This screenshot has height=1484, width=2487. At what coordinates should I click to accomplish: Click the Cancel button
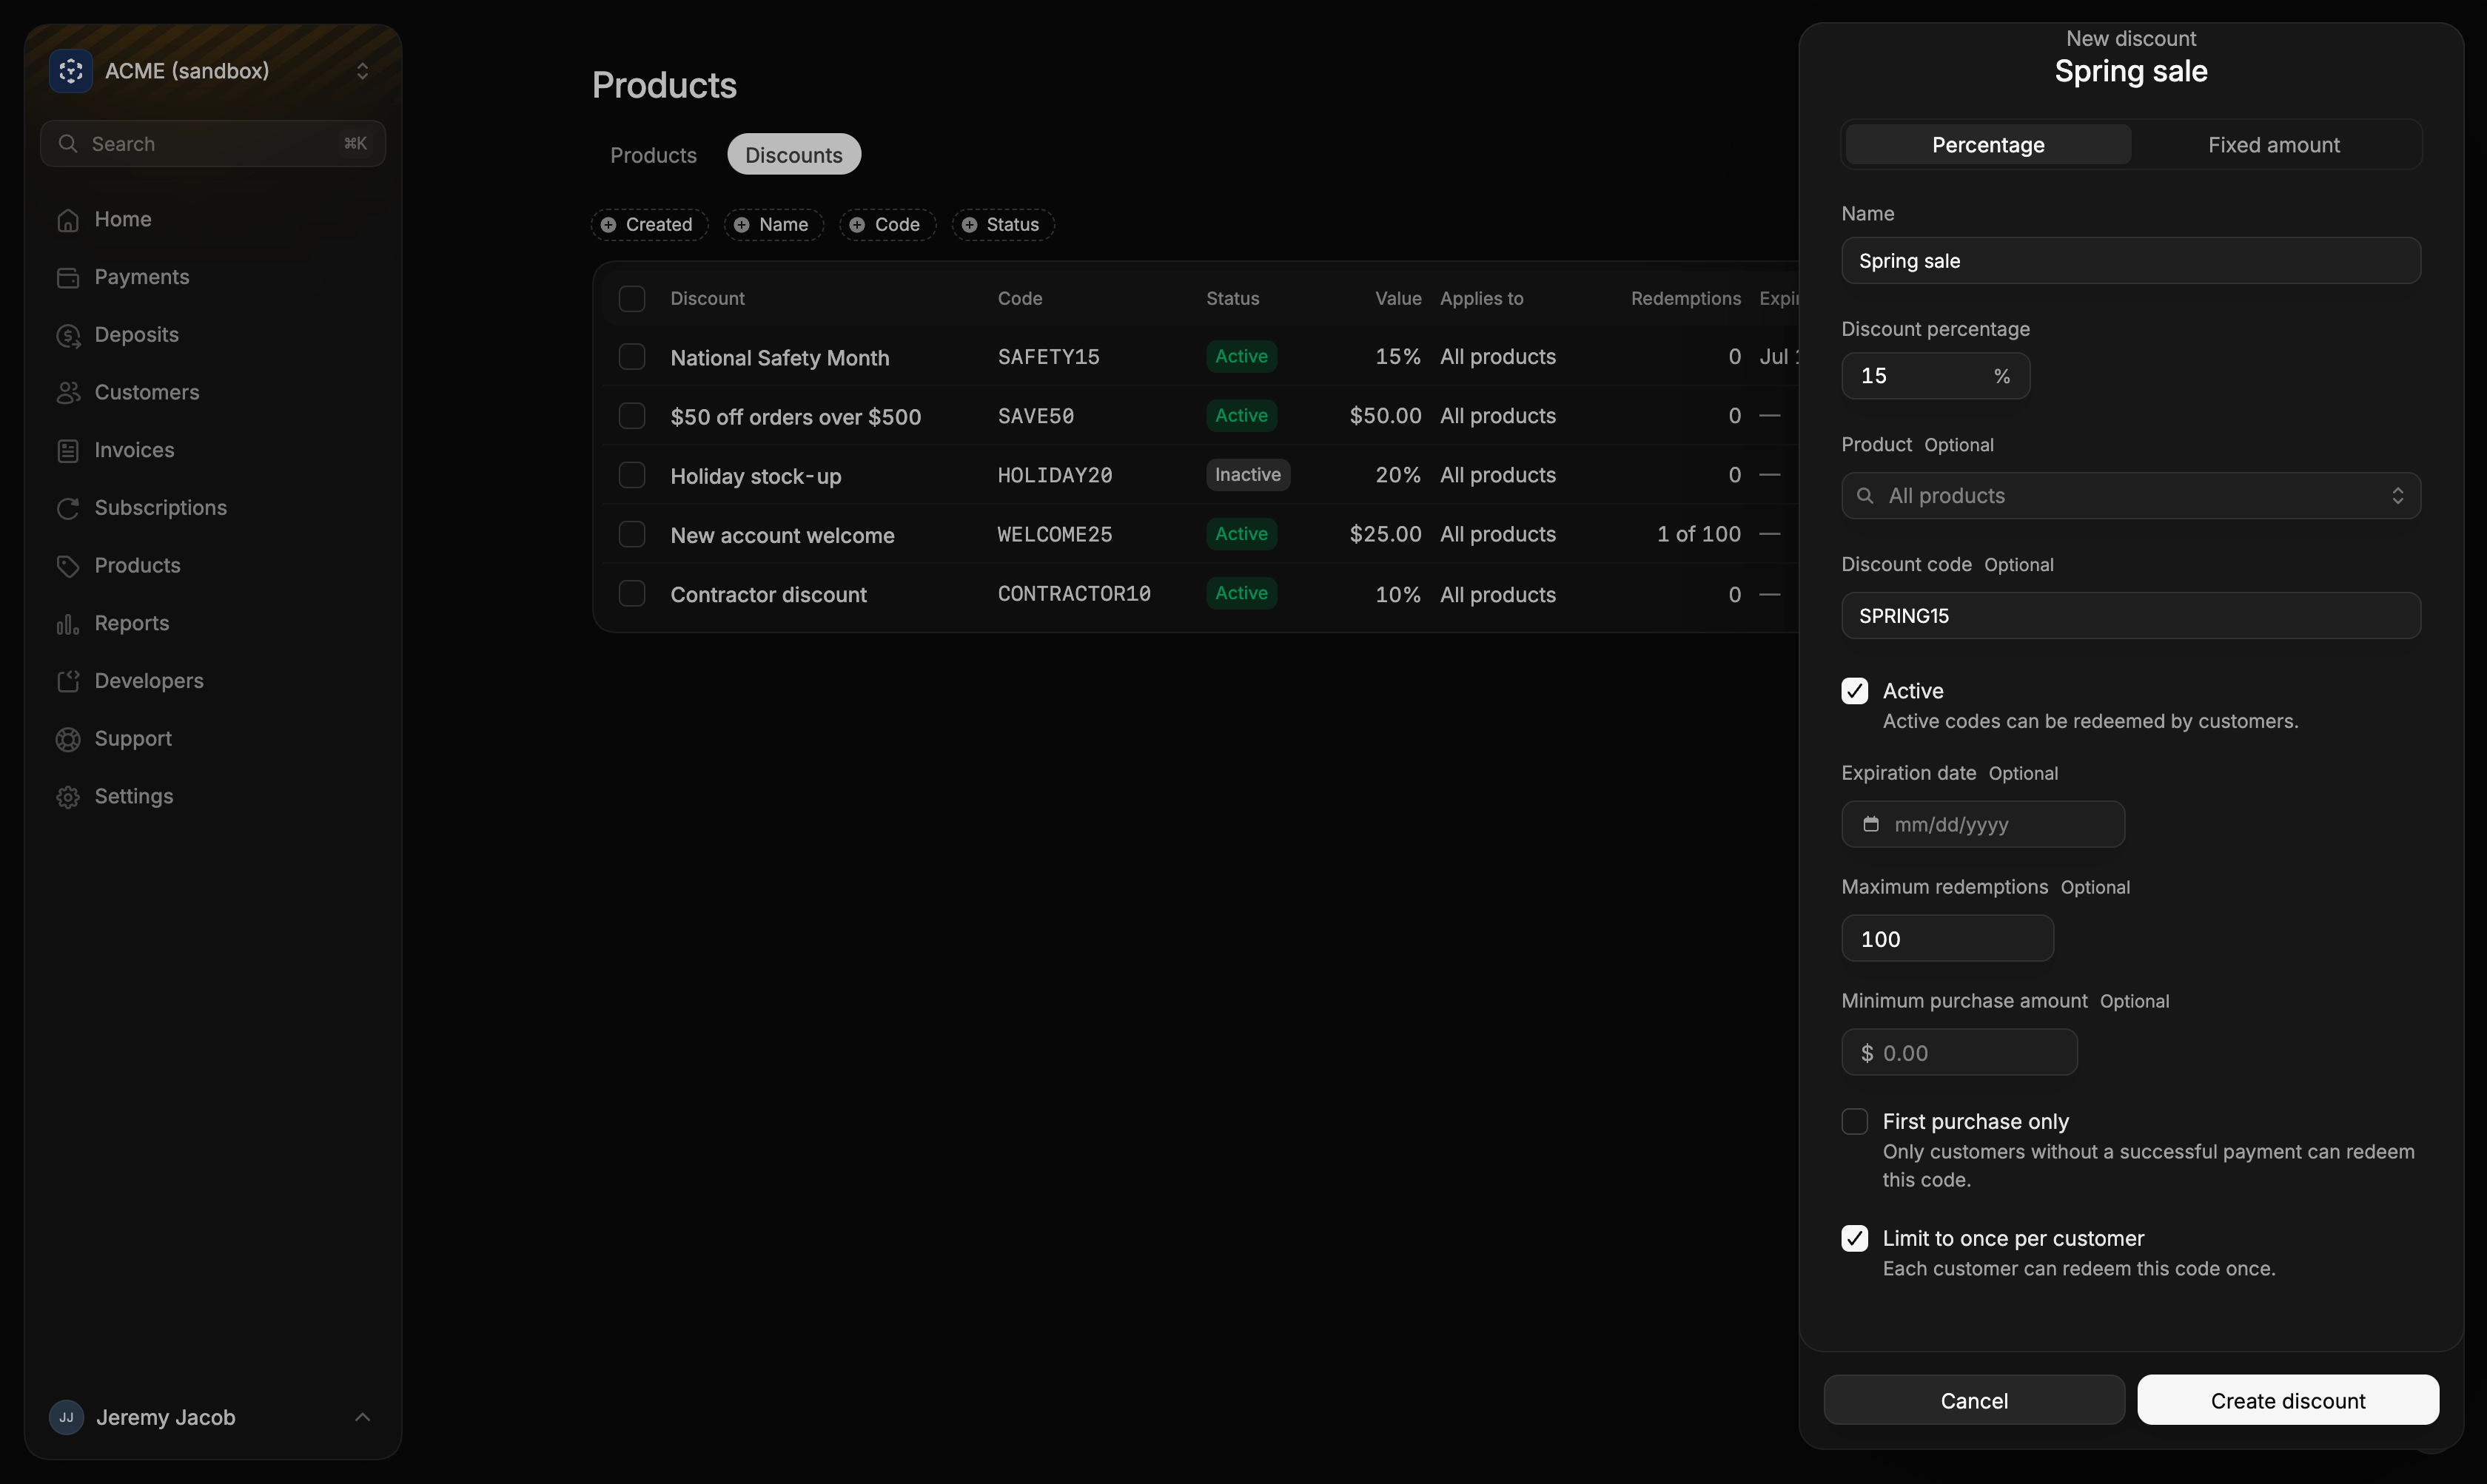(x=1974, y=1400)
